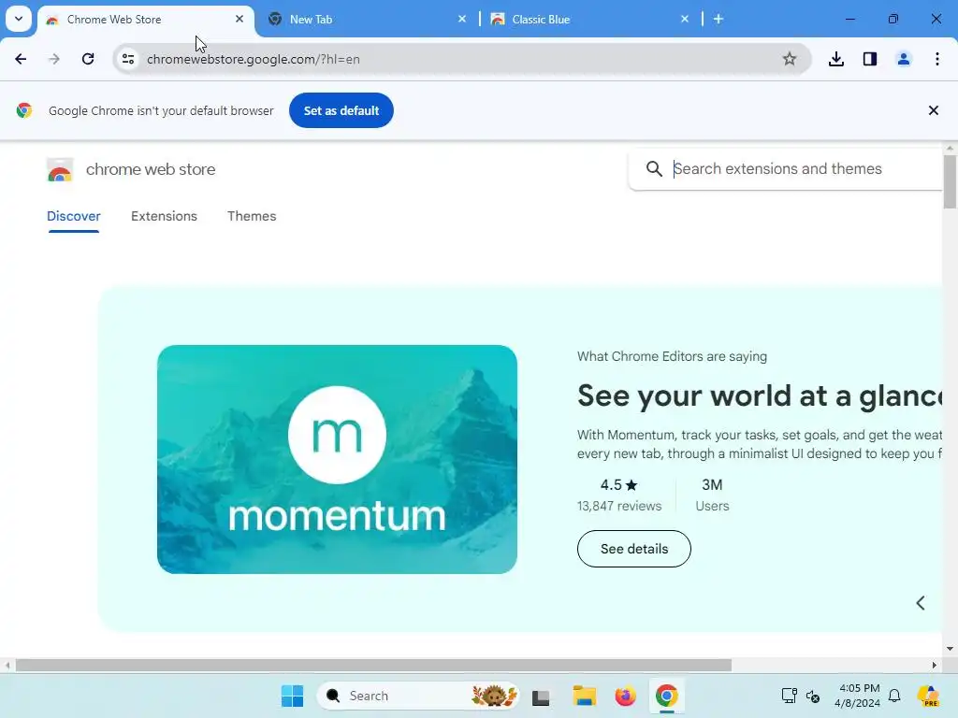Click horizontal scrollbar right arrow
The image size is (958, 718).
point(935,666)
